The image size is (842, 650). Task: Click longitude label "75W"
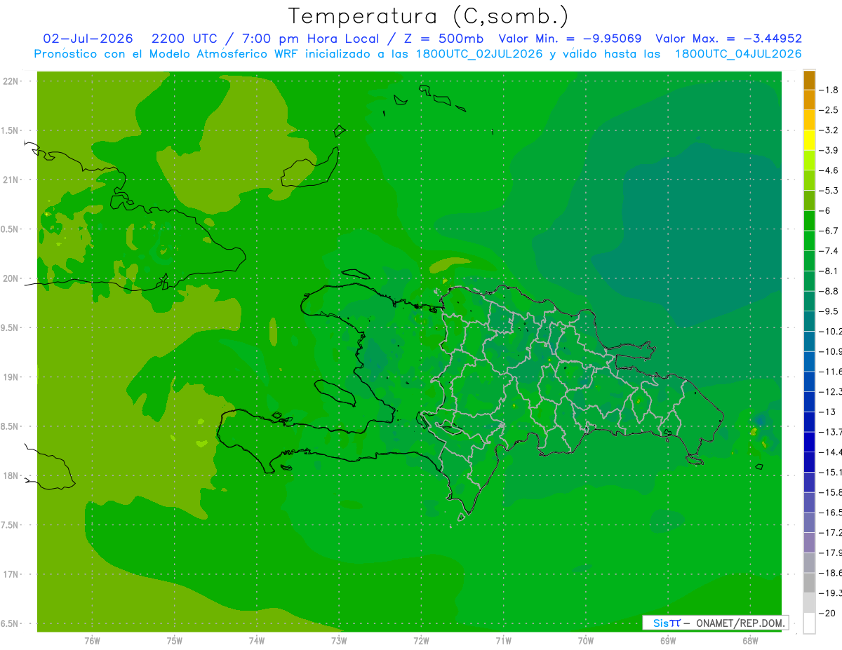175,641
